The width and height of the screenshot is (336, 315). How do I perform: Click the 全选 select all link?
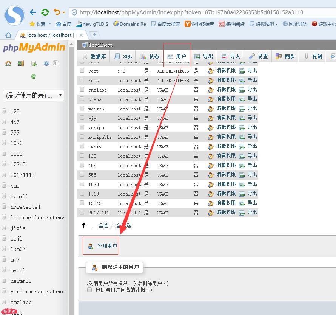(x=103, y=225)
